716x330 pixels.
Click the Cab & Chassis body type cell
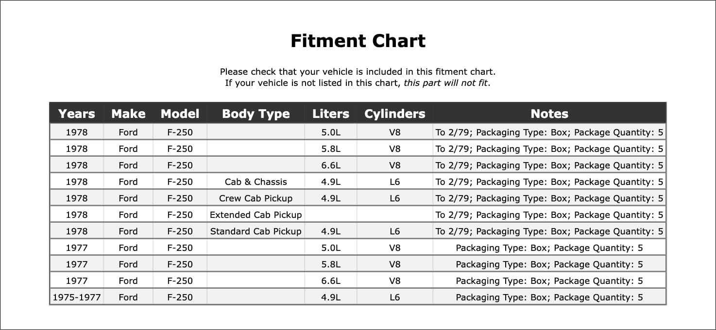pos(256,182)
